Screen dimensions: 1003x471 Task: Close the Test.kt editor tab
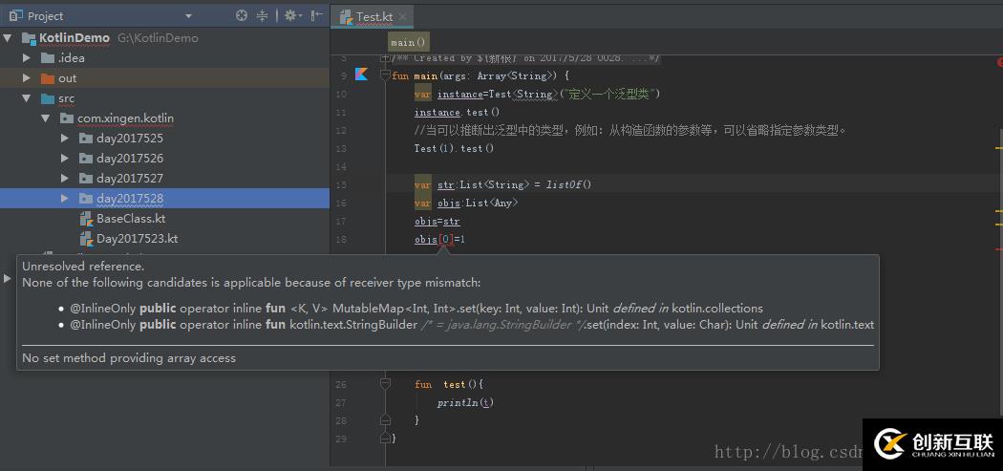(404, 17)
